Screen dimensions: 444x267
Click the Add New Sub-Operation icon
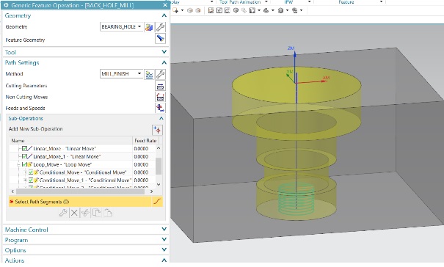pyautogui.click(x=157, y=130)
